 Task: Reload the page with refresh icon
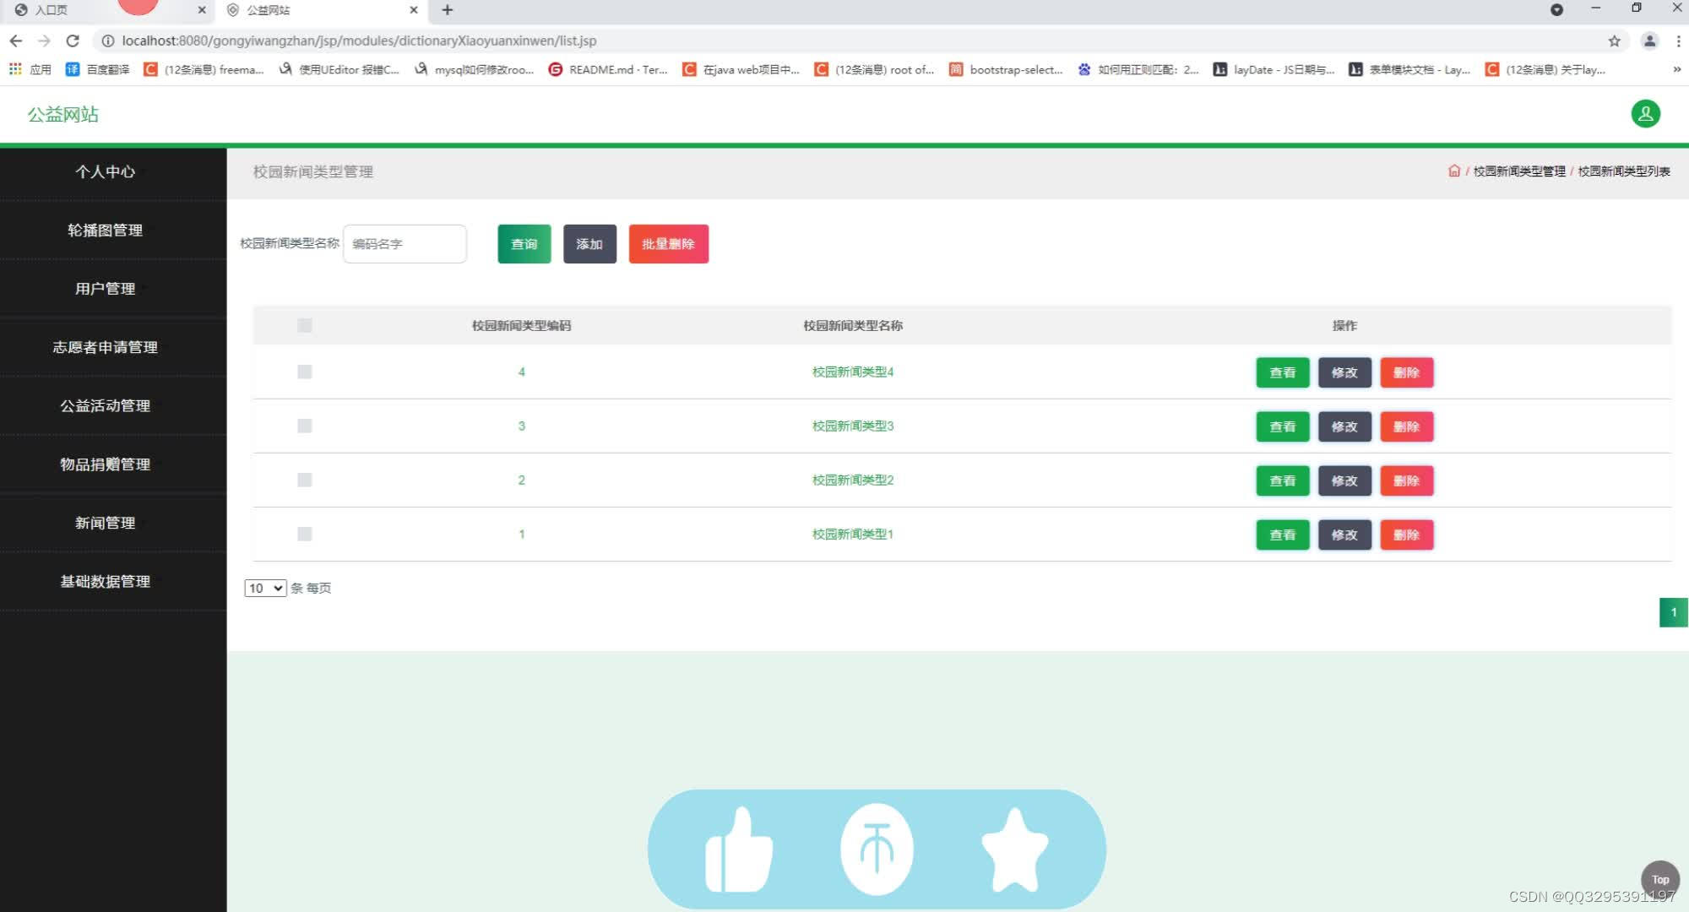(x=73, y=41)
